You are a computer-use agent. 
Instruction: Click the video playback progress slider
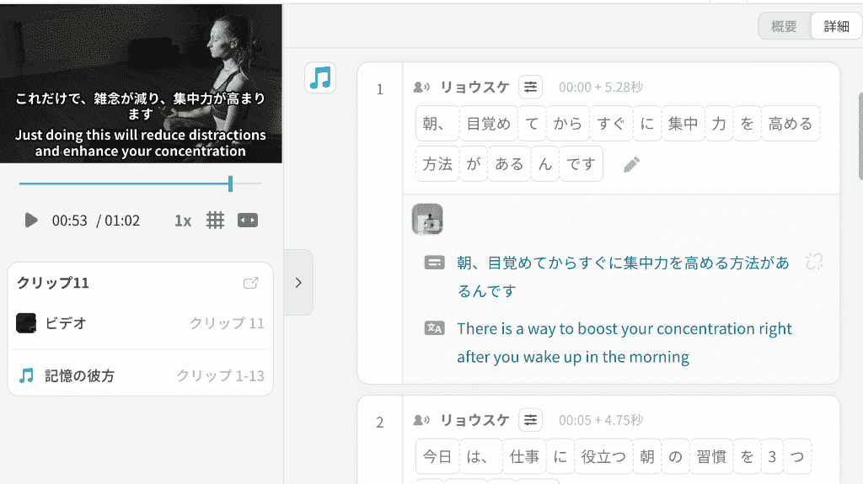(141, 183)
